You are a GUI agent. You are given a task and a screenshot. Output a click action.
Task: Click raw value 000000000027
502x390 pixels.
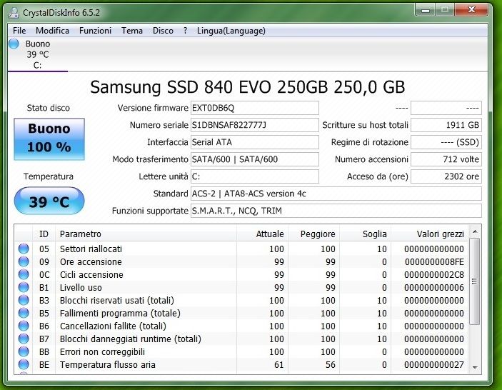(434, 364)
